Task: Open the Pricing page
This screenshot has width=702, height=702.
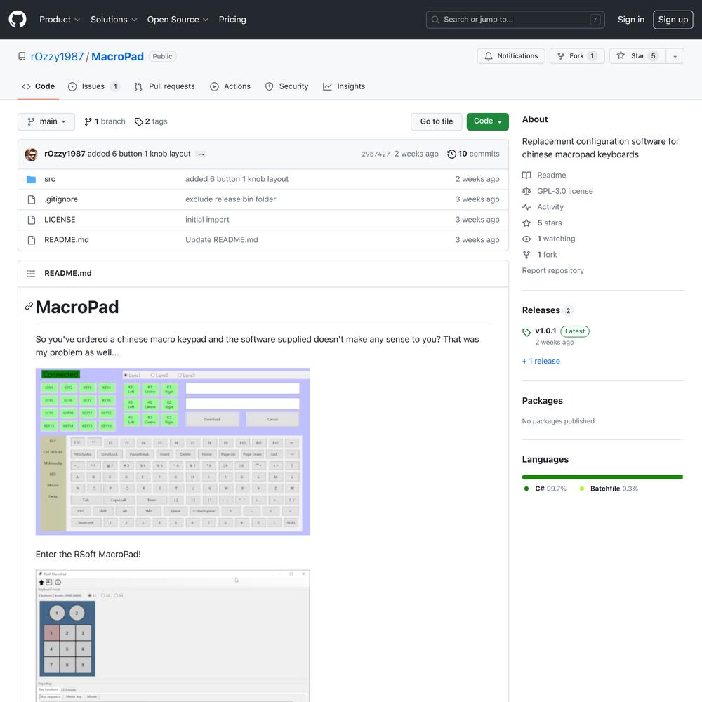Action: (x=232, y=20)
